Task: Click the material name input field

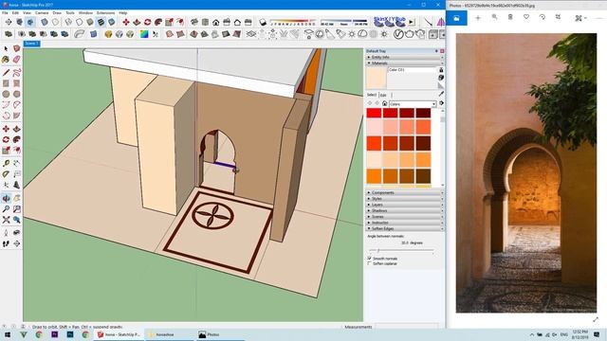Action: click(413, 70)
